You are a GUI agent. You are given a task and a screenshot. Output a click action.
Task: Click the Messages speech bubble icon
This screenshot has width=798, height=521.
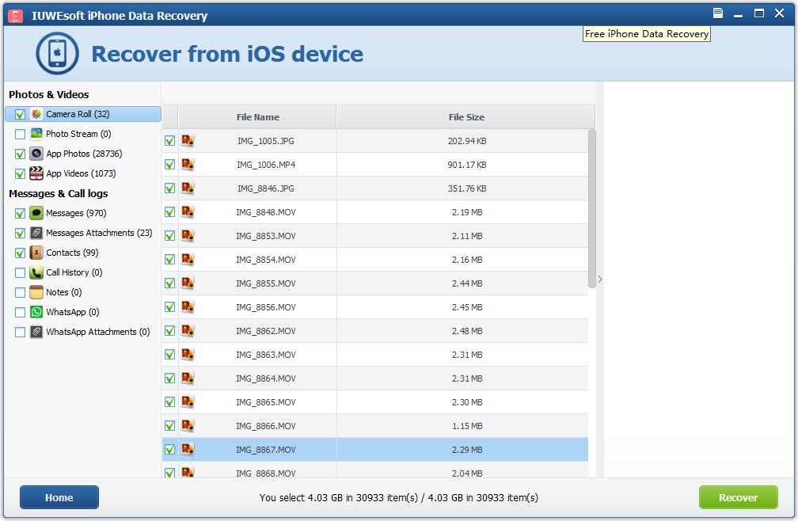(36, 213)
